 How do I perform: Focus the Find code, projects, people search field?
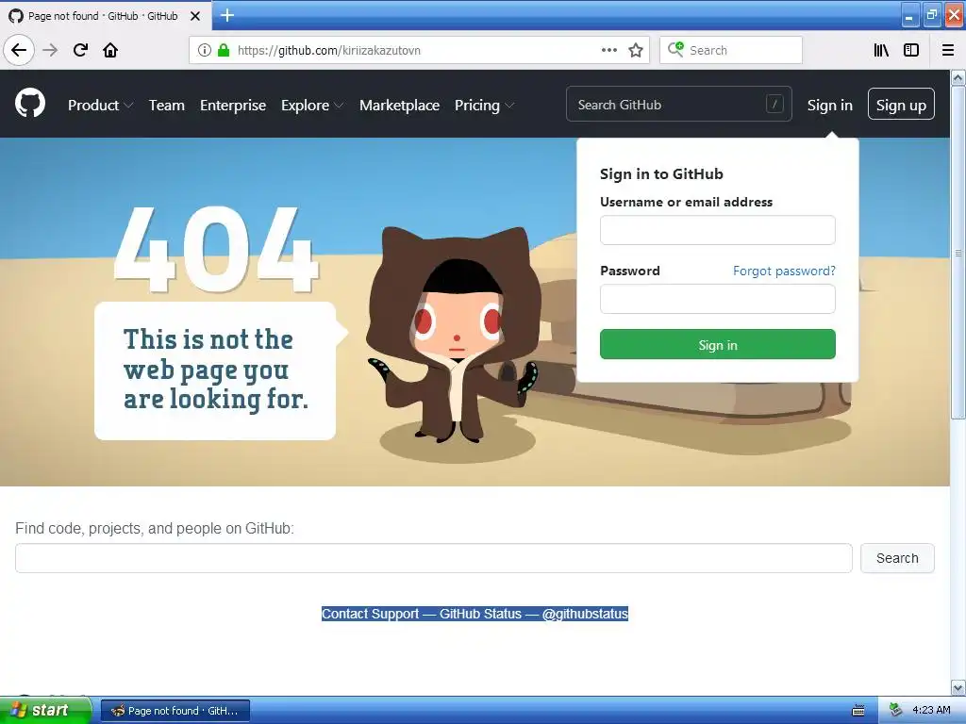click(x=434, y=558)
